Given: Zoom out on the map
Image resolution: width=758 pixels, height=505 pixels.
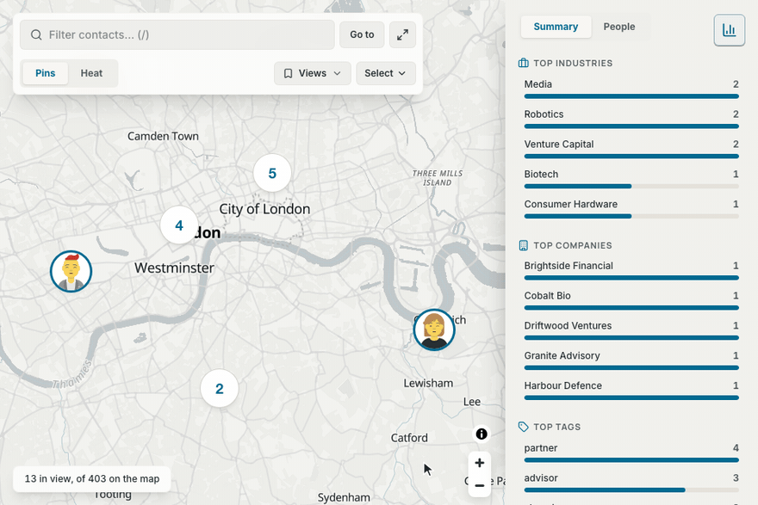Looking at the screenshot, I should [x=480, y=486].
